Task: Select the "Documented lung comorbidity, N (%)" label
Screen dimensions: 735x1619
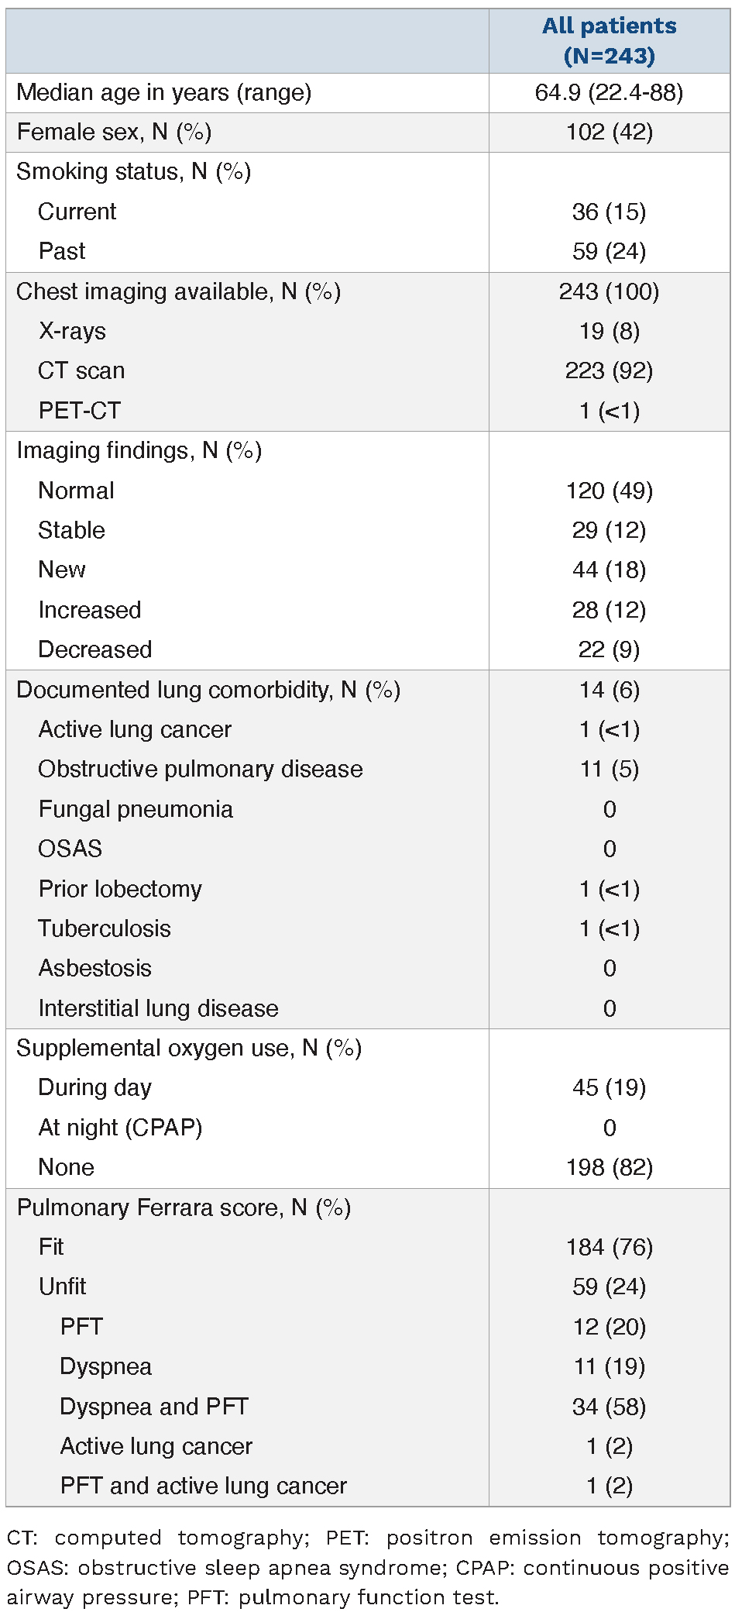Action: click(208, 690)
